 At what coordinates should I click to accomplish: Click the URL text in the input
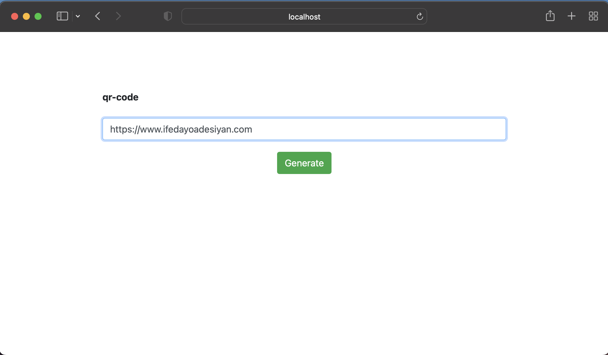[x=181, y=129]
